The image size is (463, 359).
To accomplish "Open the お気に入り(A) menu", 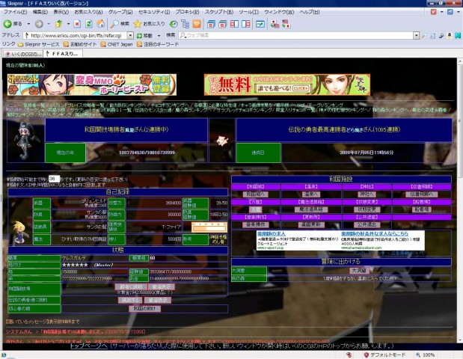I will pos(88,12).
